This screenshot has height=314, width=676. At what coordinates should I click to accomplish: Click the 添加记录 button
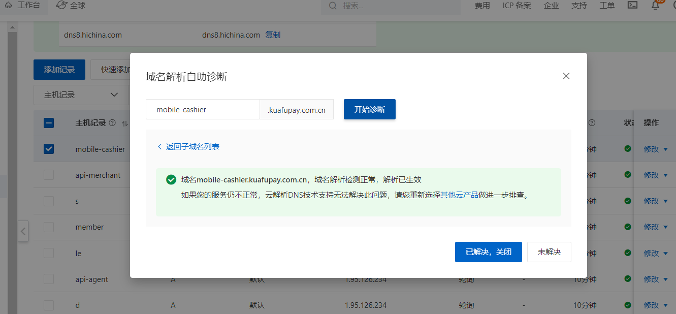coord(59,70)
